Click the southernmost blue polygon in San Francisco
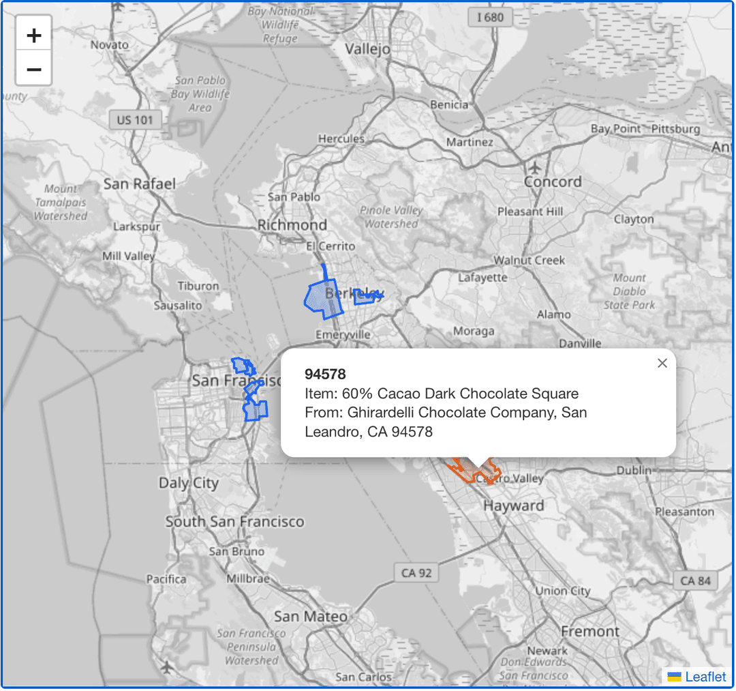This screenshot has height=691, width=736. [256, 411]
